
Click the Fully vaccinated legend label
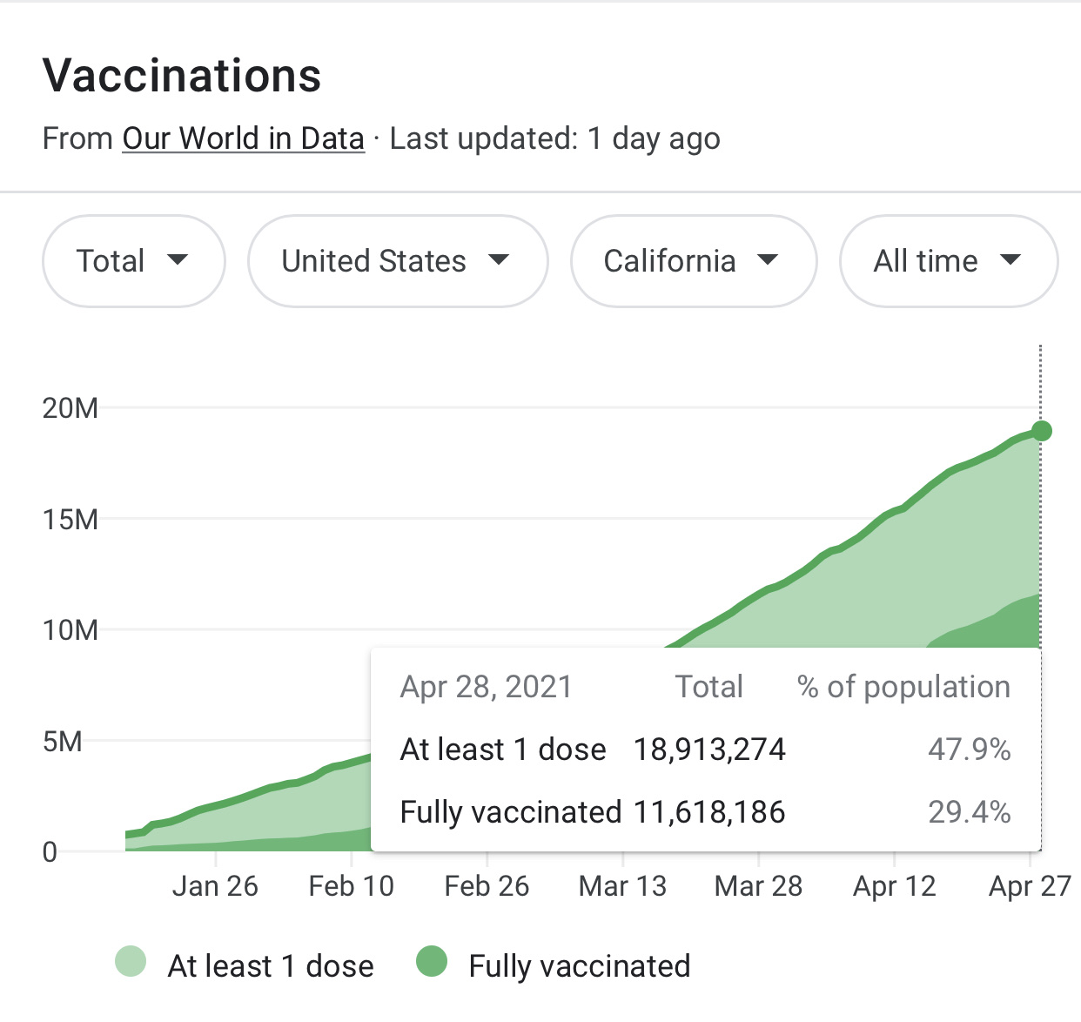pos(579,965)
